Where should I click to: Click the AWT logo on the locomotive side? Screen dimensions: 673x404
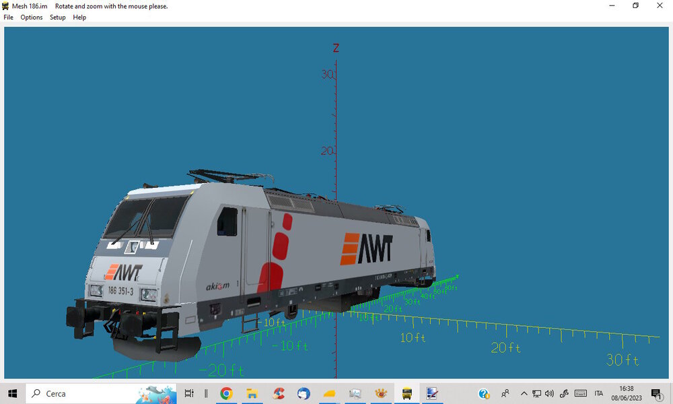(366, 248)
